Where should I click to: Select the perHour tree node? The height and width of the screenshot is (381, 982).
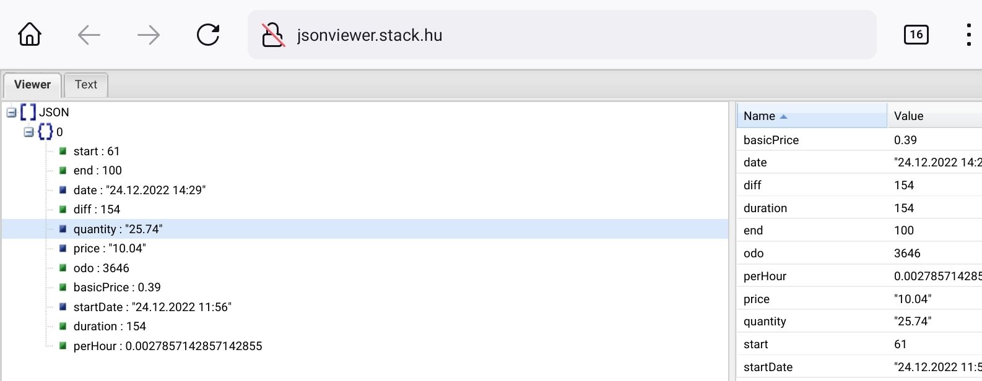tap(167, 346)
